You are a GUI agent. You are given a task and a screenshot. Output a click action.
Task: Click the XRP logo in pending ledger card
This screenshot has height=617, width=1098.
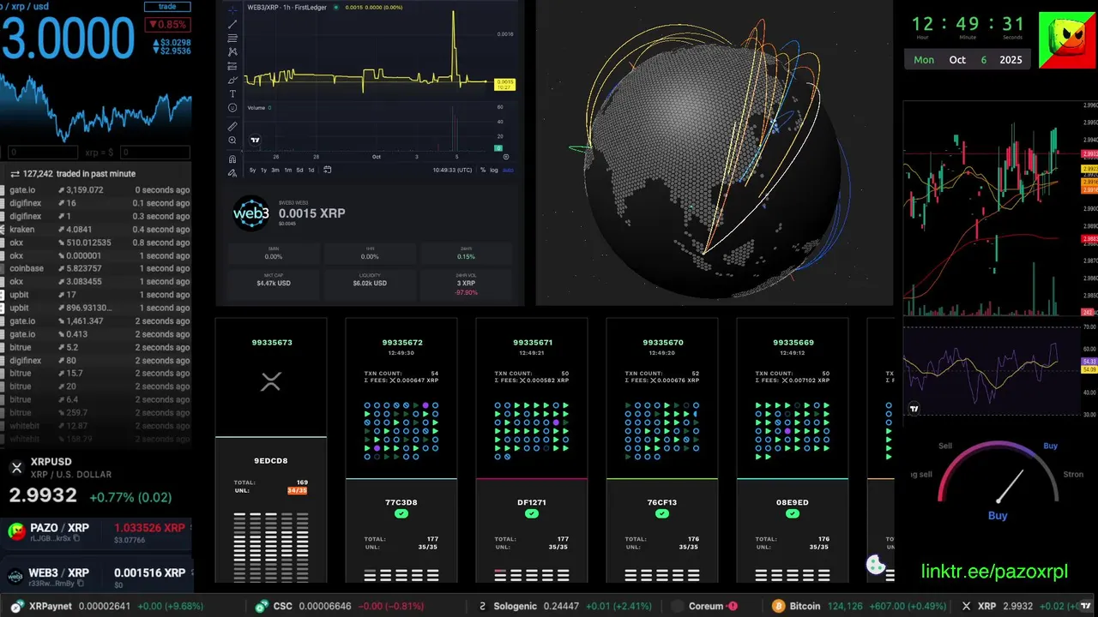point(271,382)
